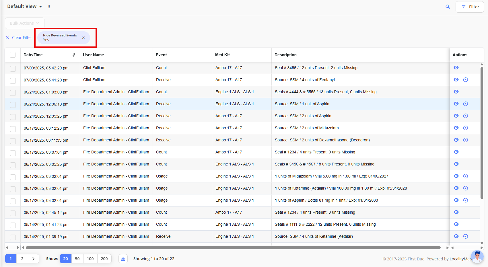Screen dimensions: 488x267
Task: View the 06/17/2025 02:45:12 pm count event
Action: coord(456,212)
